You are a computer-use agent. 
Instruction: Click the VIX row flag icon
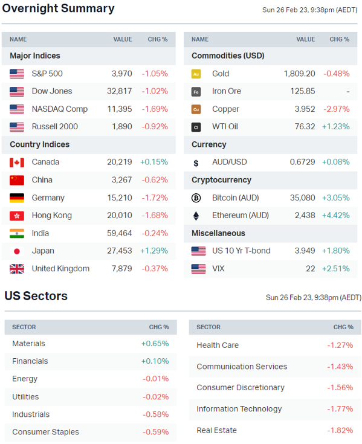click(198, 269)
